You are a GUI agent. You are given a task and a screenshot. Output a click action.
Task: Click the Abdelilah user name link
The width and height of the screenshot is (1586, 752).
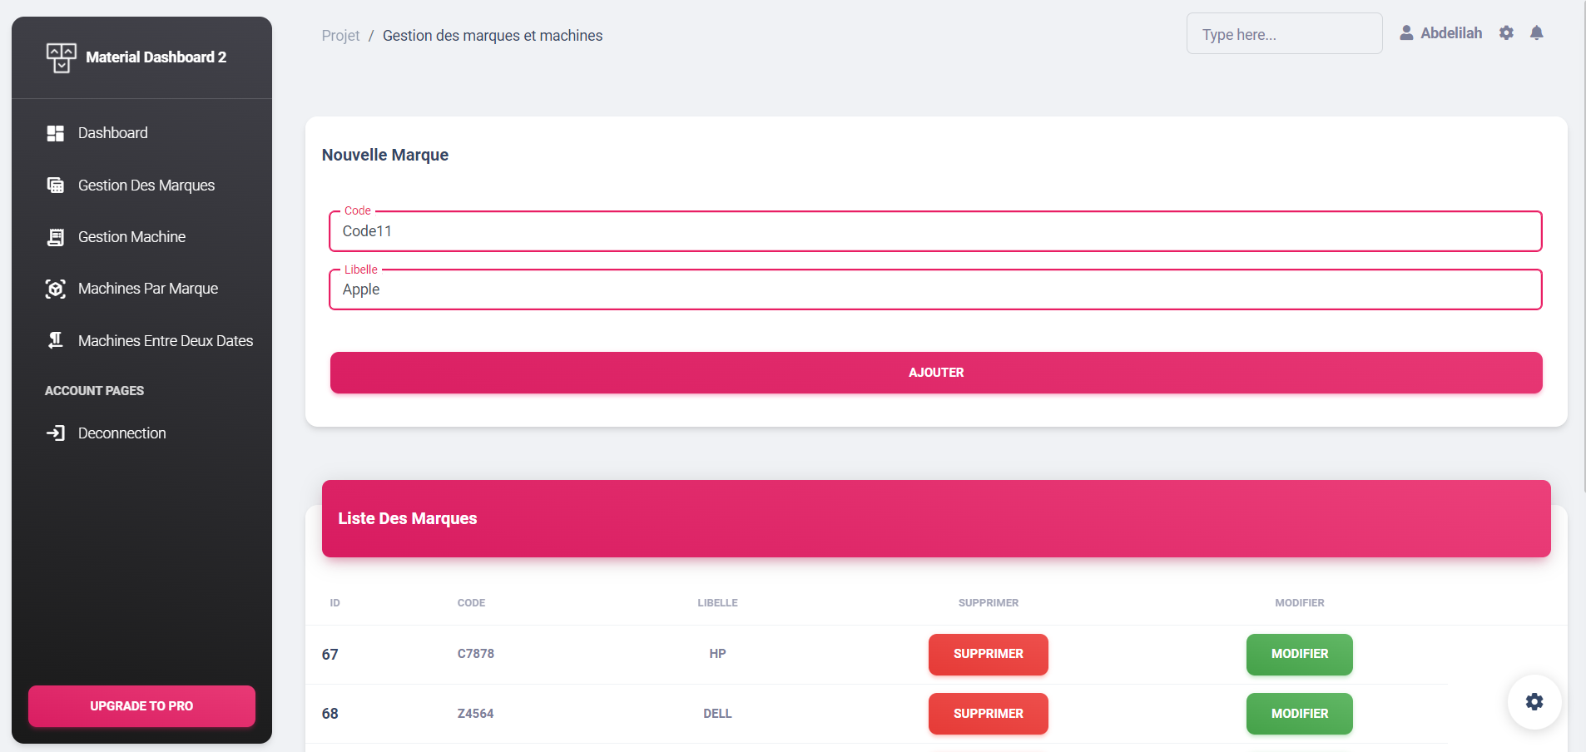[1451, 33]
